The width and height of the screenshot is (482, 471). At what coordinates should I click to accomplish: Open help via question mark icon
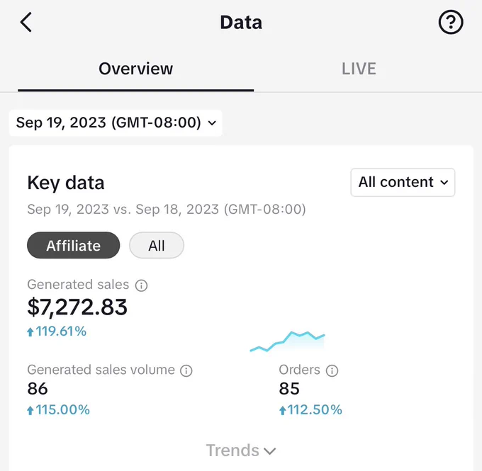451,22
